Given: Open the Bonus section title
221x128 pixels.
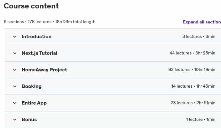Looking at the screenshot, I should pyautogui.click(x=29, y=120).
